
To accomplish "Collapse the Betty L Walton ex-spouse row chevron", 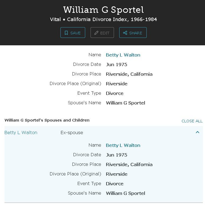I will tap(198, 132).
